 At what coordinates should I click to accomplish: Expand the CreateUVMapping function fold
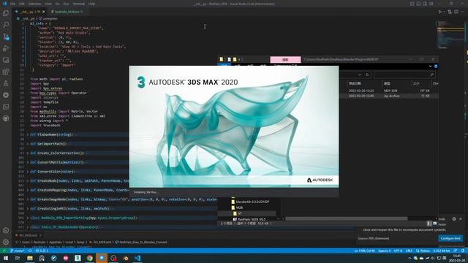(28, 190)
